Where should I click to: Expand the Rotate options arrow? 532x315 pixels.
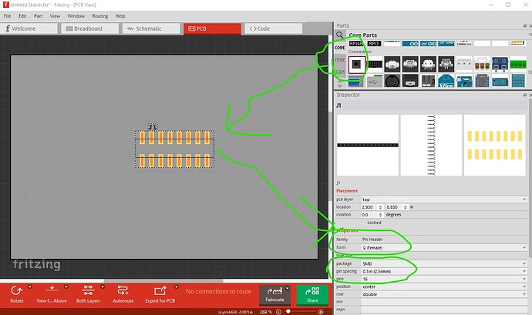click(30, 287)
